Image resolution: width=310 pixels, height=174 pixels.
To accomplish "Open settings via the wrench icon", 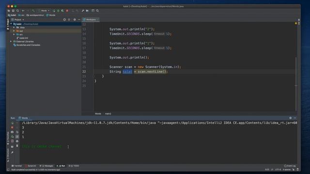I will pos(83,11).
